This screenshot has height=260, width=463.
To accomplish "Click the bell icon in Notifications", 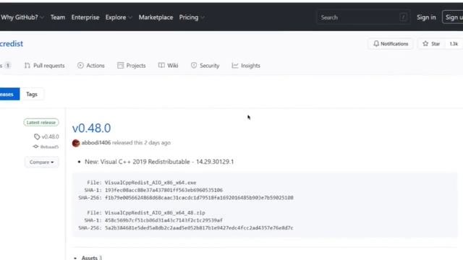I will coord(376,43).
